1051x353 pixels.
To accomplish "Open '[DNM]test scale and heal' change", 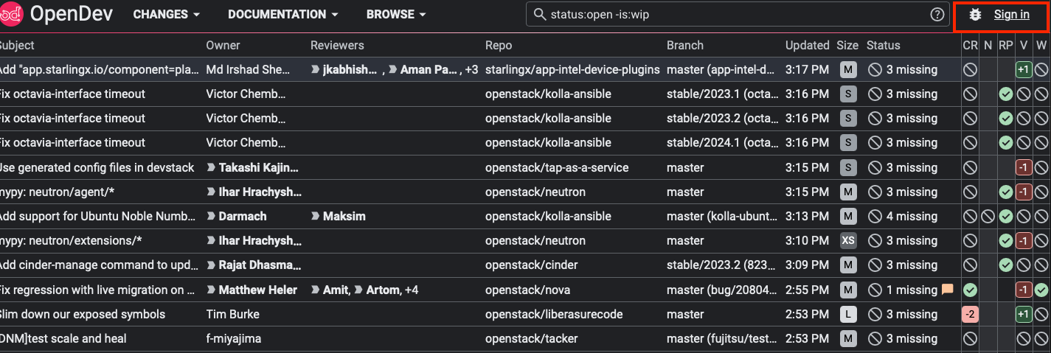I will click(x=63, y=339).
